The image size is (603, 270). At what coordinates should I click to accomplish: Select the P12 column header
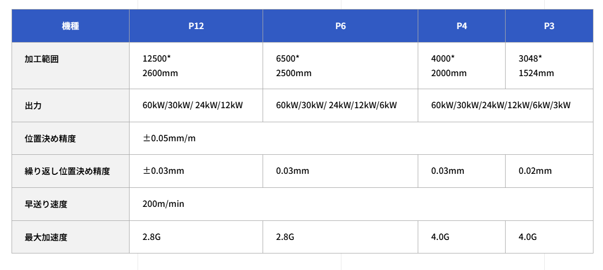(x=196, y=26)
